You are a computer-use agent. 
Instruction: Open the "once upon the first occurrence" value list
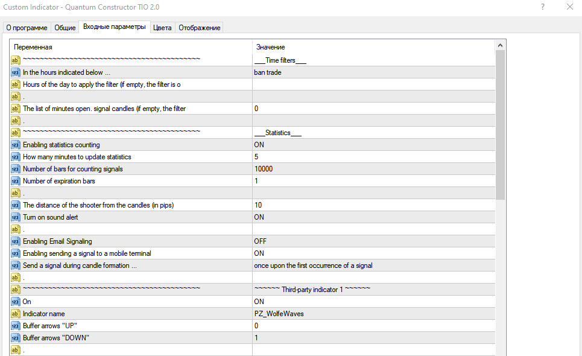click(x=374, y=265)
